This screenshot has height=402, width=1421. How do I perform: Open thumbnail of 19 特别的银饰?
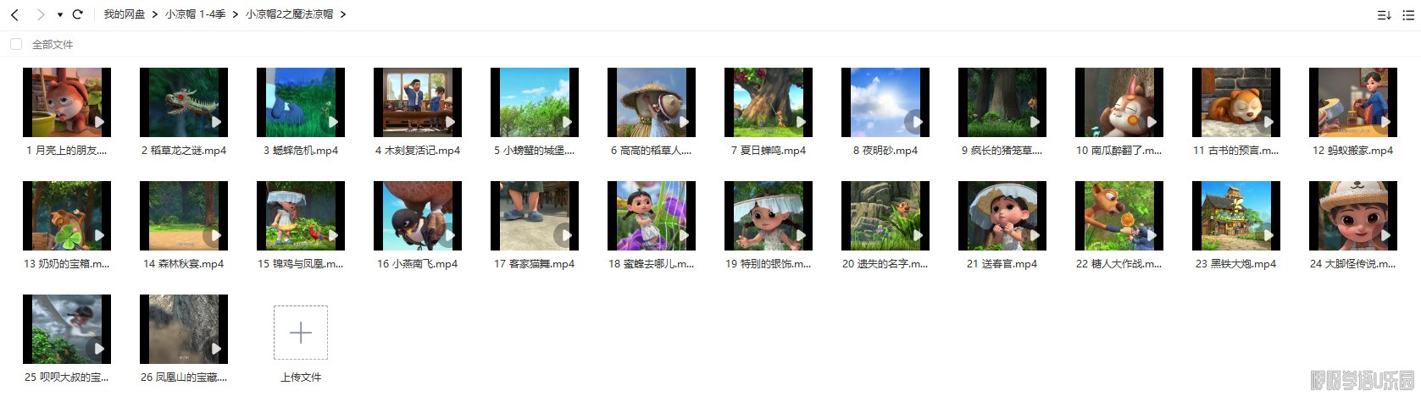769,216
